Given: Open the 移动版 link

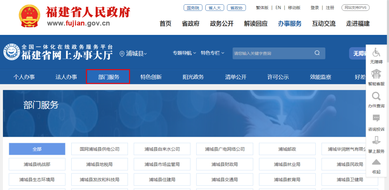Looking at the screenshot, I should pos(294,8).
